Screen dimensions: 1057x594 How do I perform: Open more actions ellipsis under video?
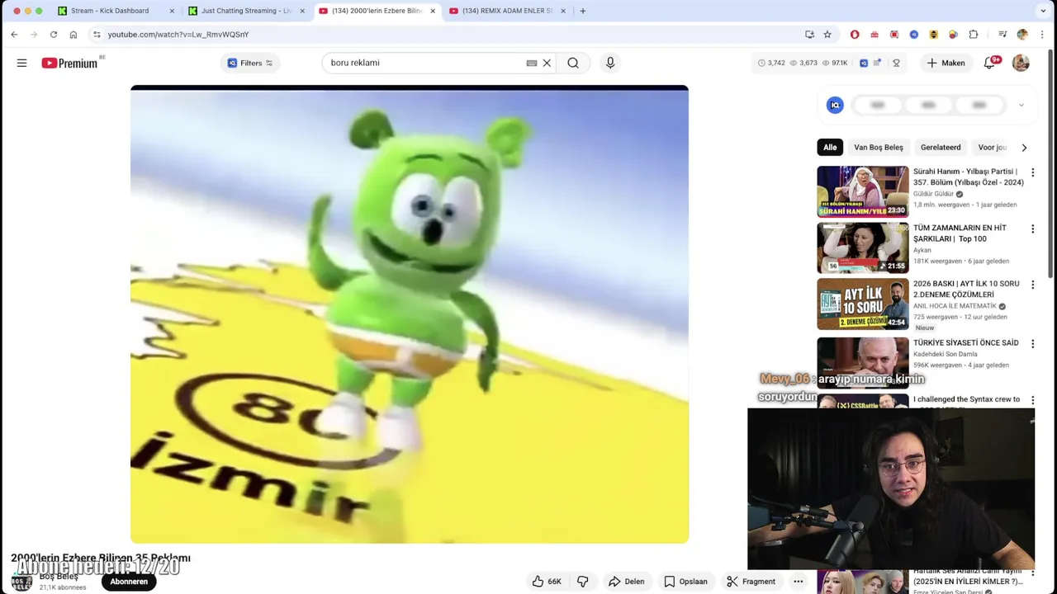[x=798, y=582]
